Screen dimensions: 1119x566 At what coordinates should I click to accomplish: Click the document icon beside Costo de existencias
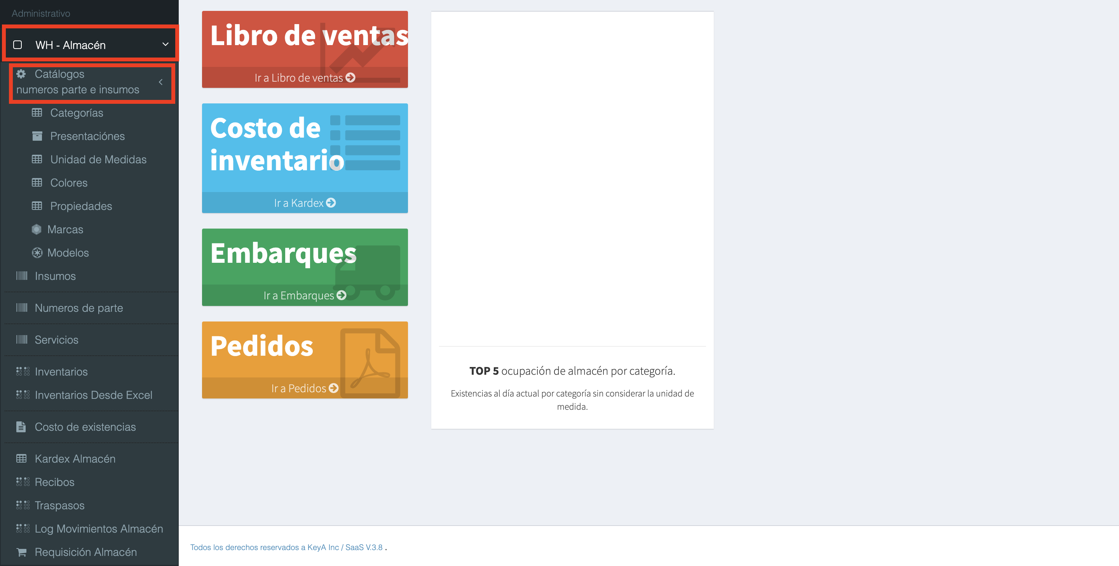tap(21, 427)
